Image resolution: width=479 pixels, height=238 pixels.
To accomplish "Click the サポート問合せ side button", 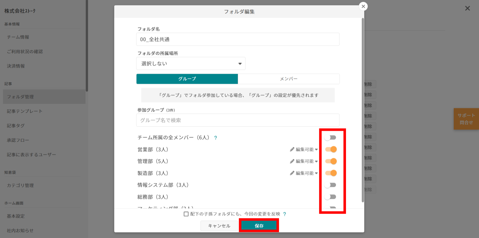I will click(466, 119).
